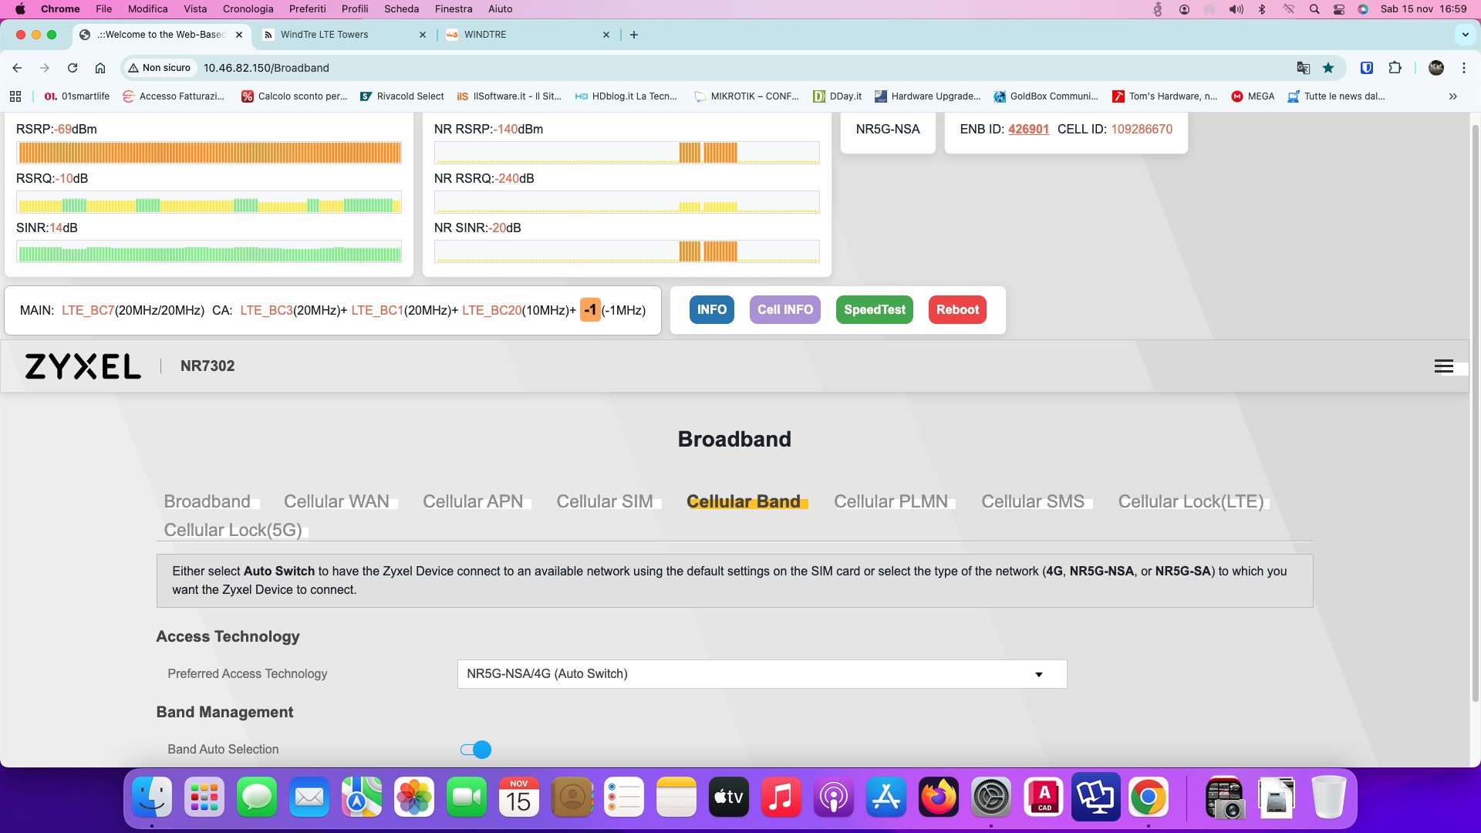Viewport: 1481px width, 833px height.
Task: Open a new tab with plus icon
Action: [634, 35]
